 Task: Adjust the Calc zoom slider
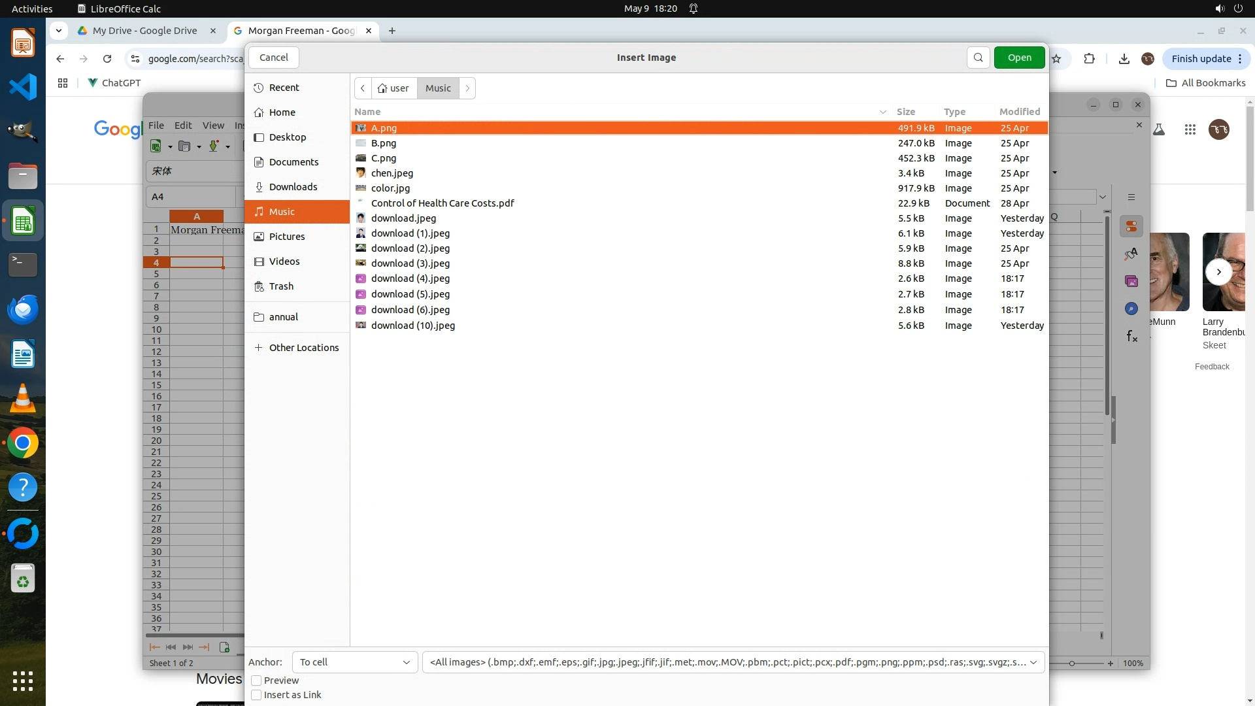coord(1071,664)
